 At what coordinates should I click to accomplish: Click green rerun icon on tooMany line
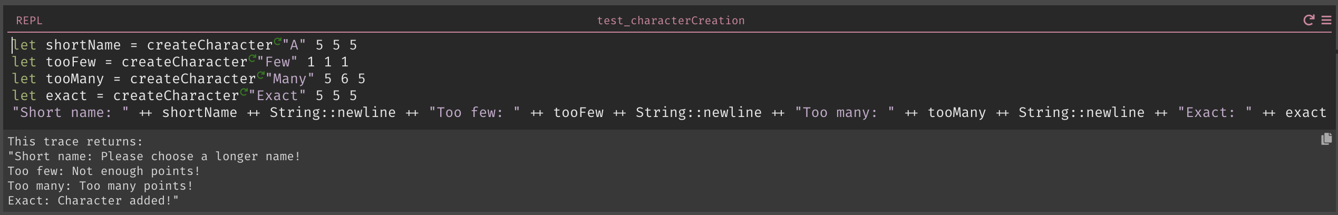click(261, 75)
